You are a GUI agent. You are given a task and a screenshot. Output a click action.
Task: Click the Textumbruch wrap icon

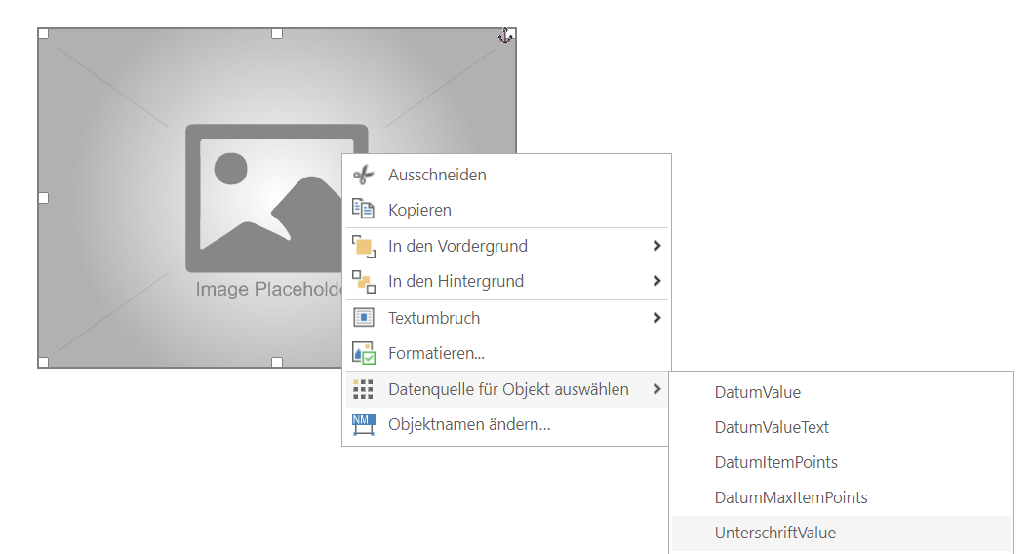point(363,318)
